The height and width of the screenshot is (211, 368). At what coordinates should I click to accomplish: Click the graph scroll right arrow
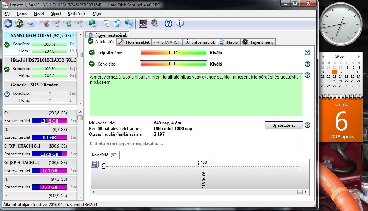[x=306, y=192]
